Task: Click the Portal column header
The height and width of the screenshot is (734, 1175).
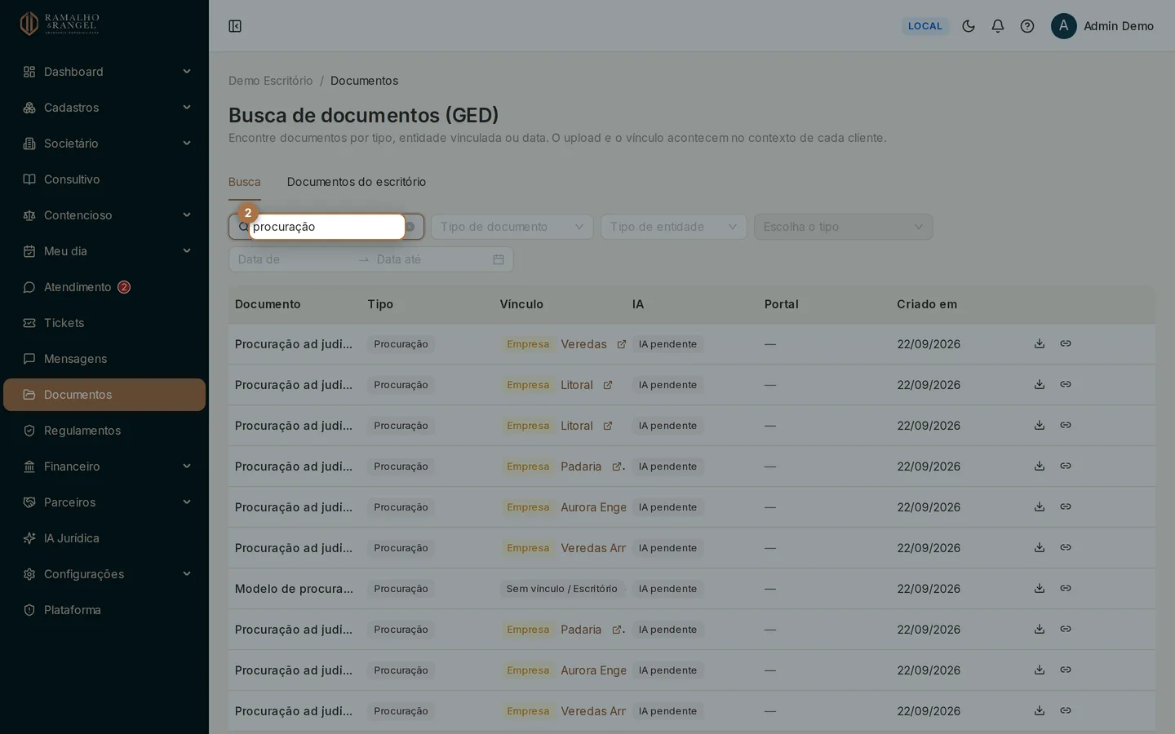Action: pos(782,304)
